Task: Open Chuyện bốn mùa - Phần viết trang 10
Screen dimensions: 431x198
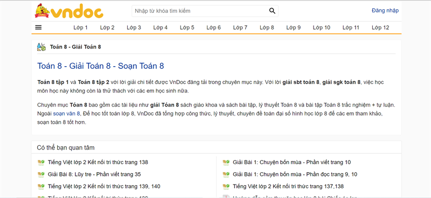Action: (x=292, y=162)
